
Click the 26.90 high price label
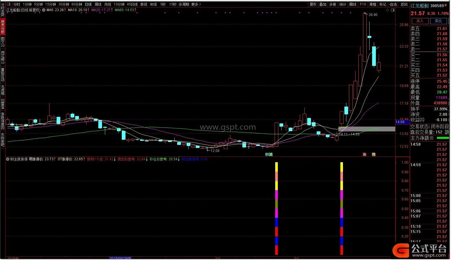(373, 15)
